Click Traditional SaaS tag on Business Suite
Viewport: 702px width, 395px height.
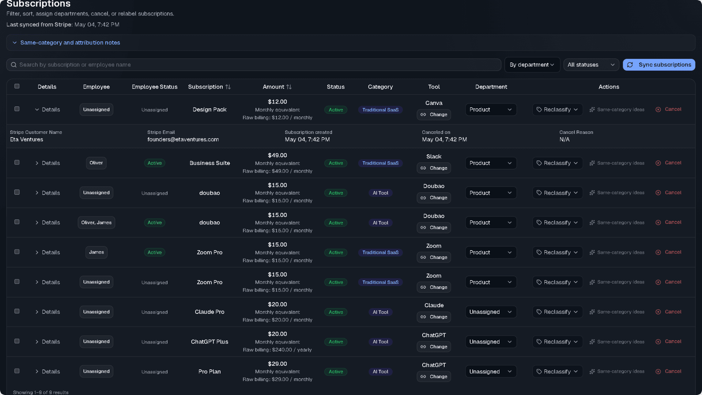click(380, 163)
